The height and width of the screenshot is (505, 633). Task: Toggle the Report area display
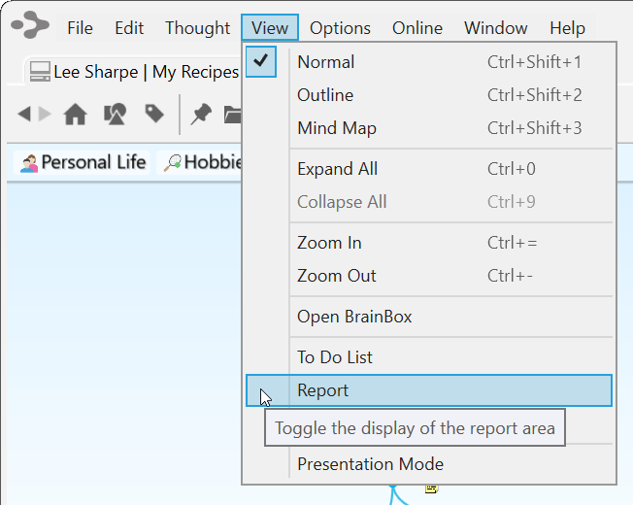point(322,390)
